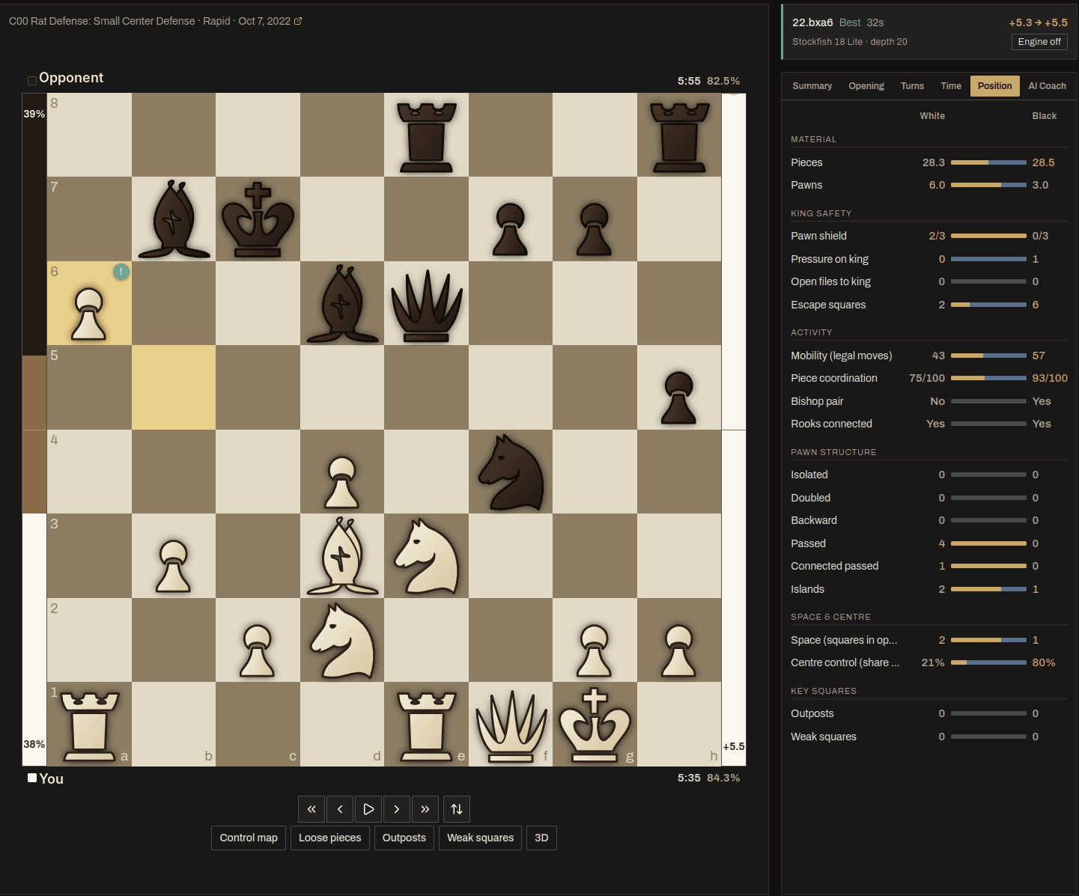The height and width of the screenshot is (896, 1079).
Task: Open the game's external link icon
Action: [298, 21]
